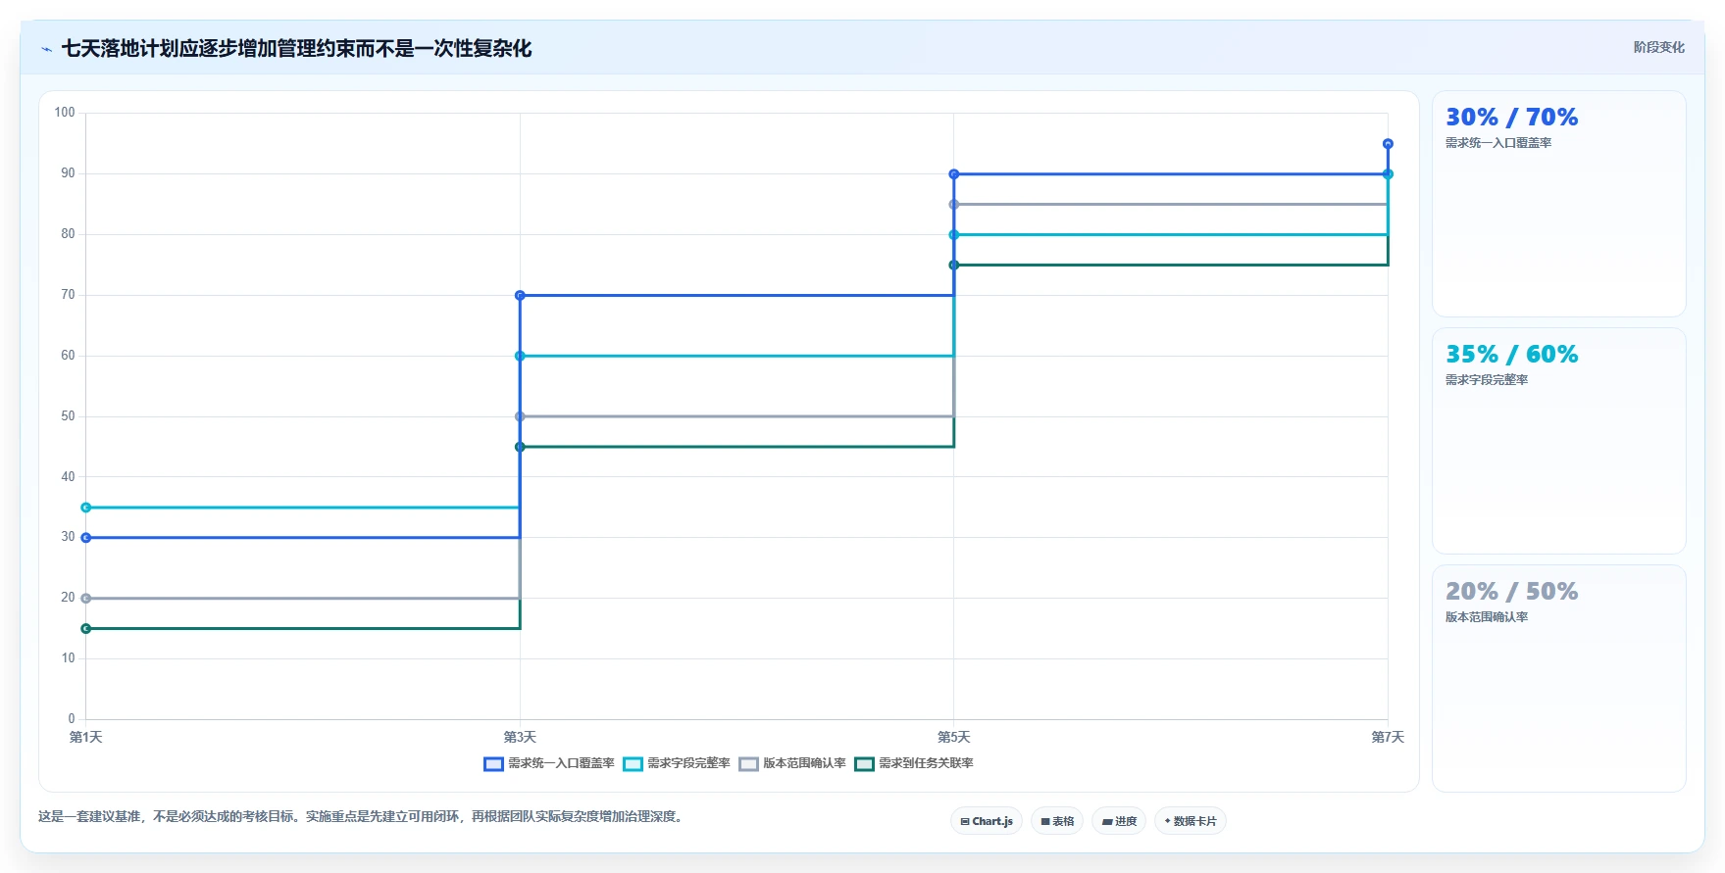Click the 50 tick on the y-axis
The width and height of the screenshot is (1725, 873).
tap(68, 416)
